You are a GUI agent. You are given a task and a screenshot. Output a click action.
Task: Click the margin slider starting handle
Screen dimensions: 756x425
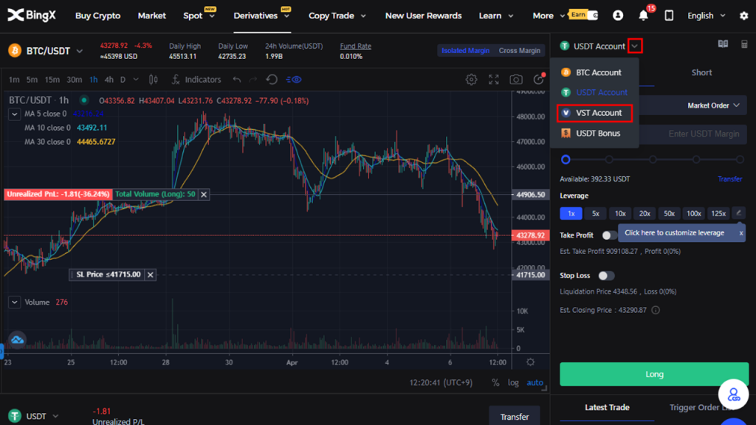pyautogui.click(x=566, y=159)
